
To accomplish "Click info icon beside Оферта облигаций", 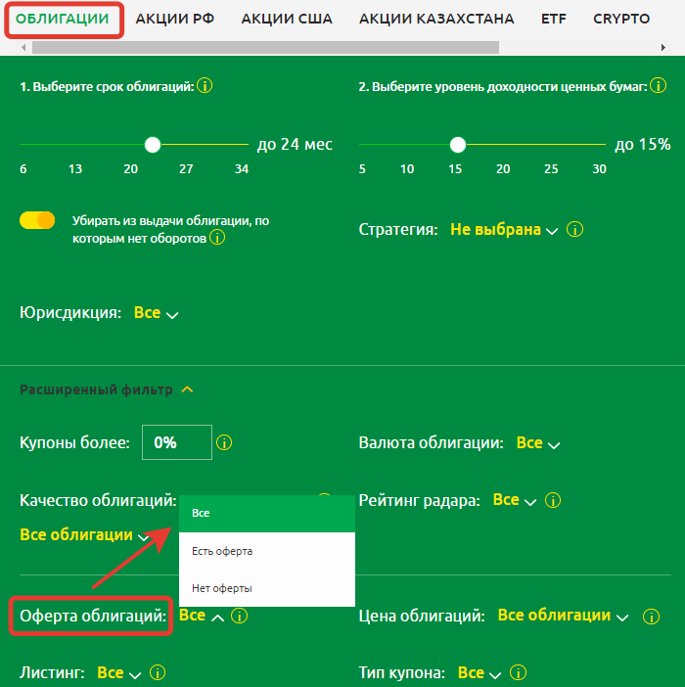I will tap(240, 616).
